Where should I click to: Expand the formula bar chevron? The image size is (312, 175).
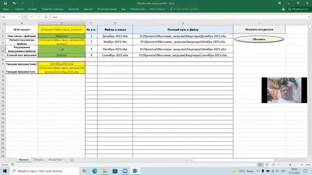coord(309,17)
